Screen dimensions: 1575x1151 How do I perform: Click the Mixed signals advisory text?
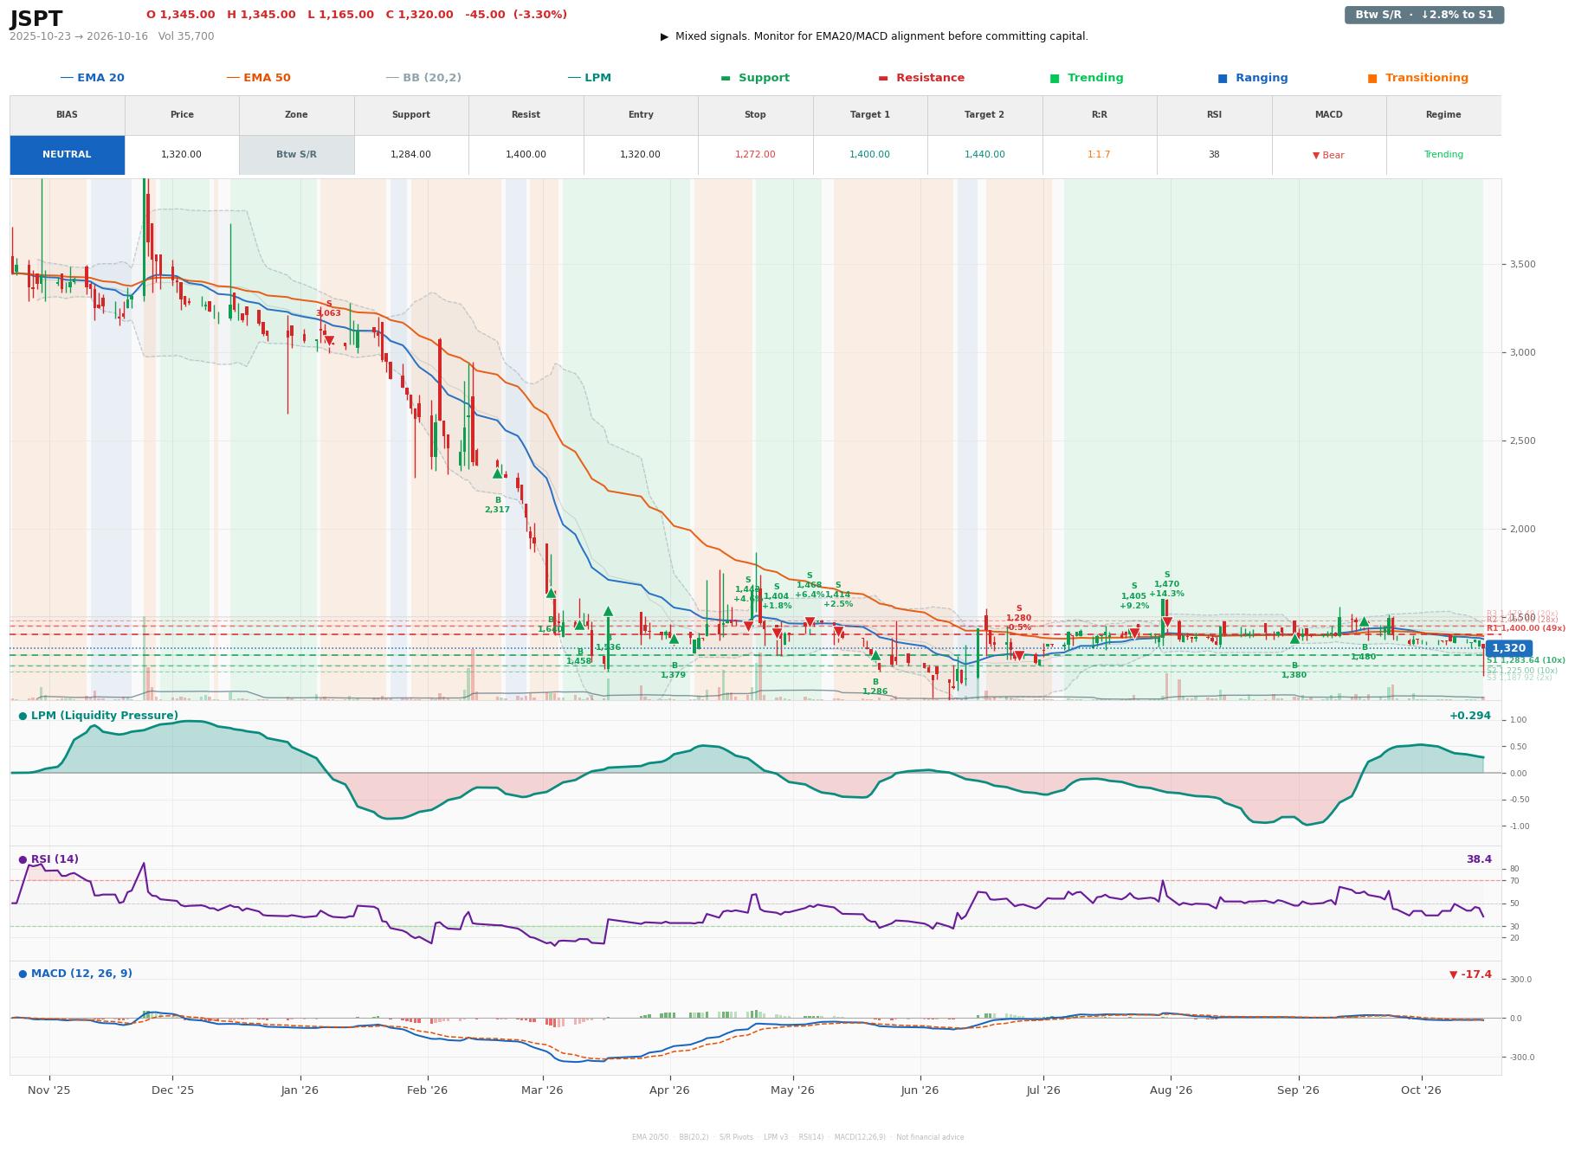click(875, 36)
